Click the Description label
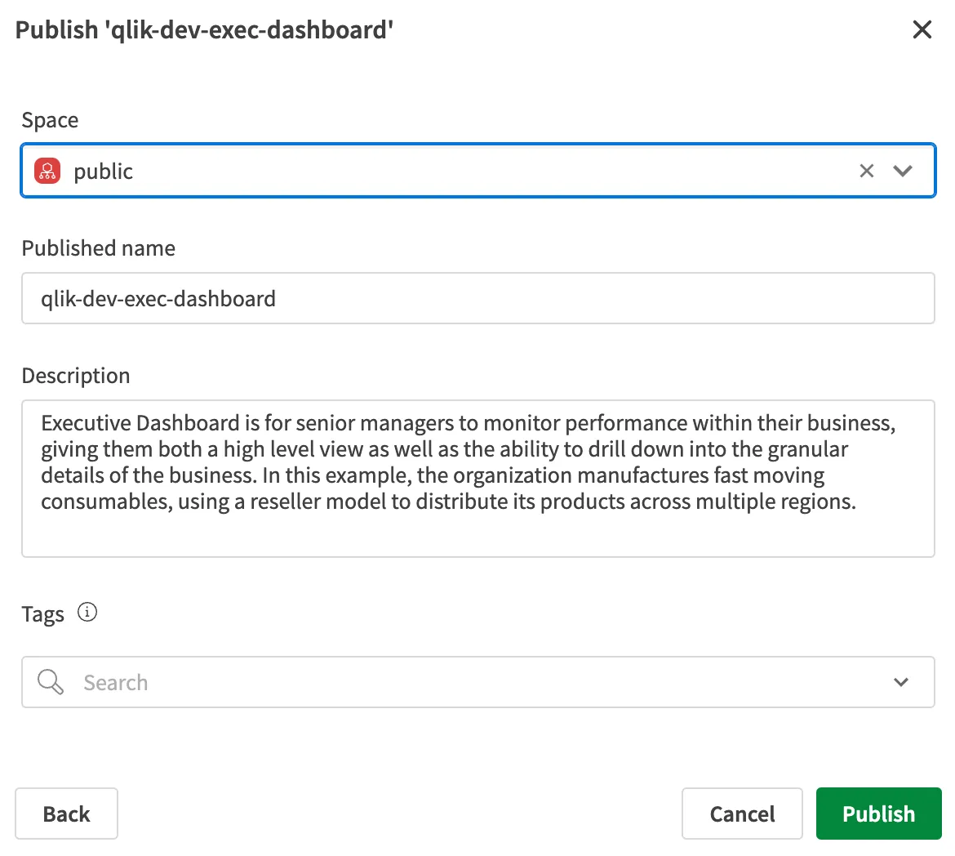955x856 pixels. coord(76,376)
